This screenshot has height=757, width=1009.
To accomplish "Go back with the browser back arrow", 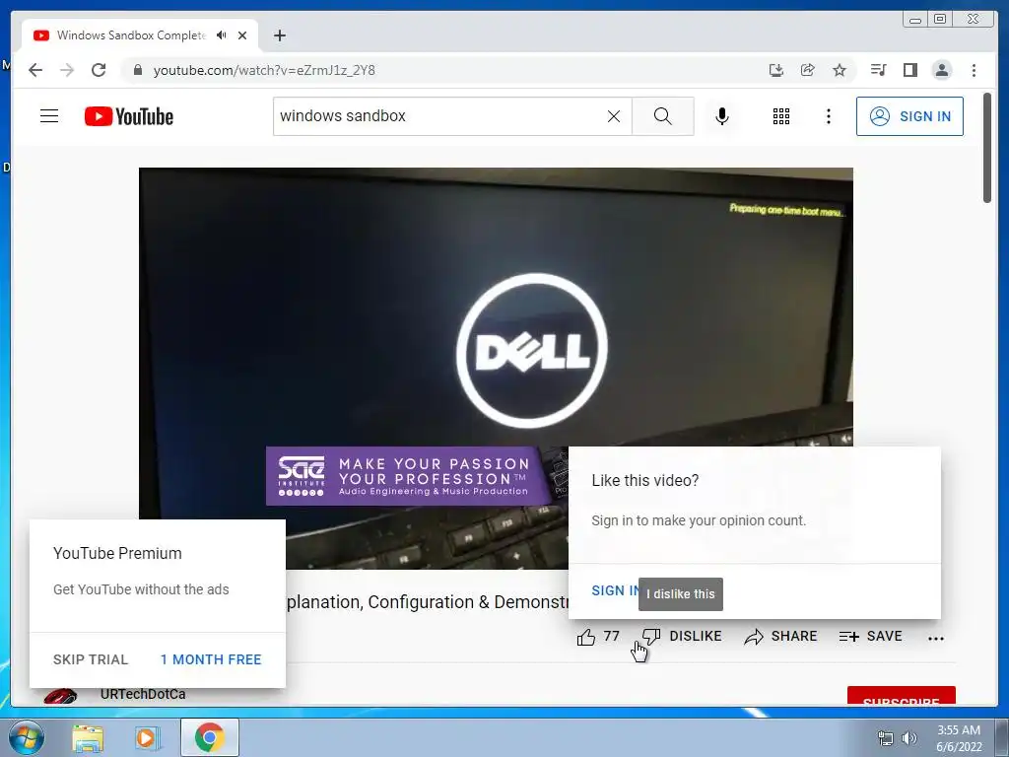I will (x=35, y=70).
